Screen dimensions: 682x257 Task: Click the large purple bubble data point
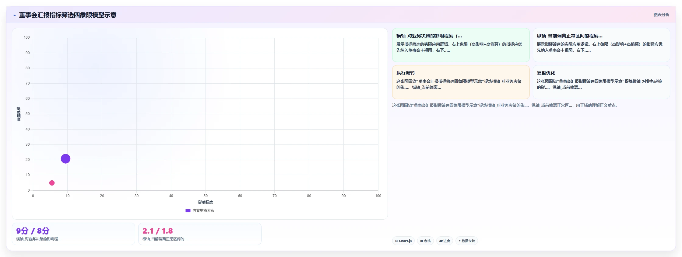click(65, 159)
